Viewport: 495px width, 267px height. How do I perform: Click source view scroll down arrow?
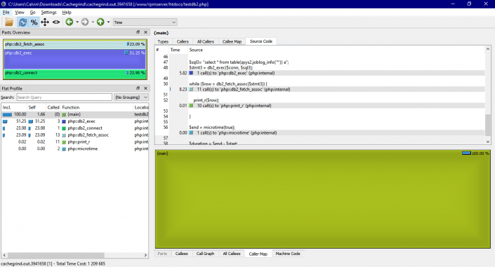[488, 142]
